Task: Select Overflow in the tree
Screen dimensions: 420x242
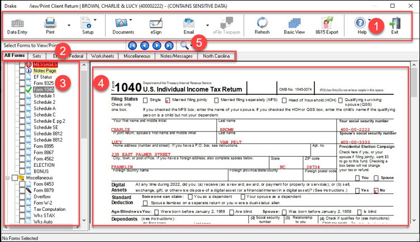Action: point(42,196)
